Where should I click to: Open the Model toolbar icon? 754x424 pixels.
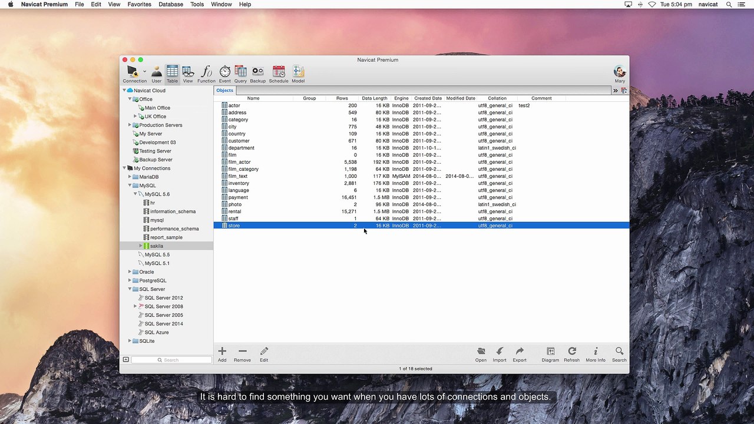(x=298, y=74)
